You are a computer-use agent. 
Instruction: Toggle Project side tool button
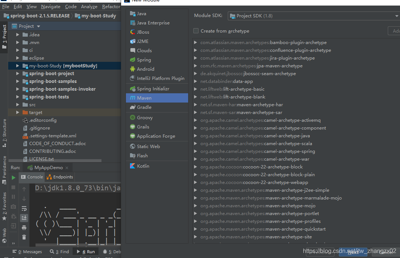pos(4,37)
